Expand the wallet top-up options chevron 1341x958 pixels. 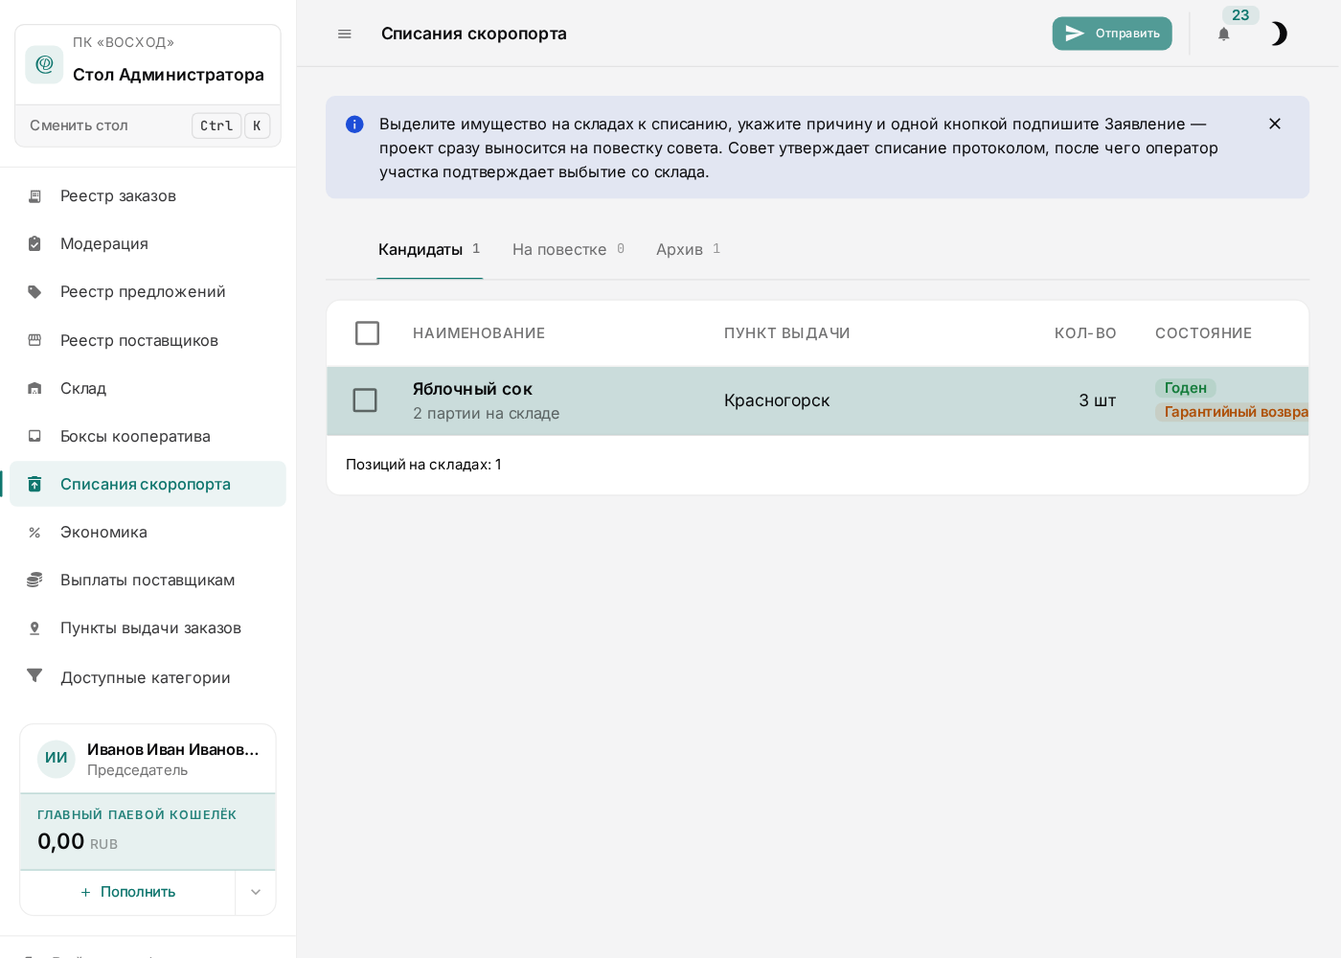point(256,892)
